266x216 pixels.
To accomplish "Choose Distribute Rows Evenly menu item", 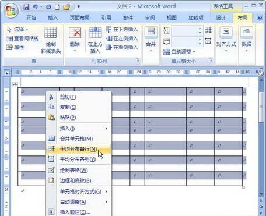I will (79, 149).
